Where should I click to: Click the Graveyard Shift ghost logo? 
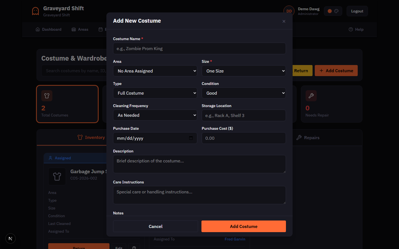pos(35,11)
